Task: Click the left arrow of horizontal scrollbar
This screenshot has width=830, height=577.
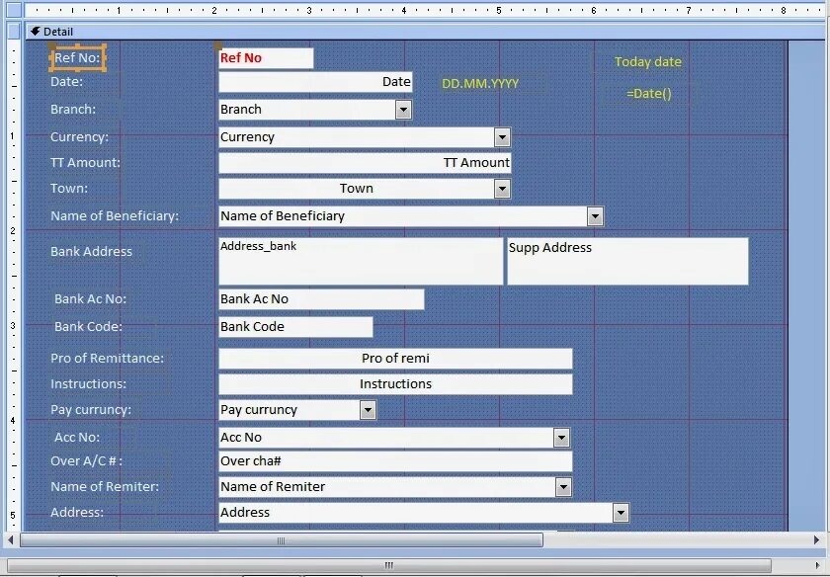Action: (10, 539)
